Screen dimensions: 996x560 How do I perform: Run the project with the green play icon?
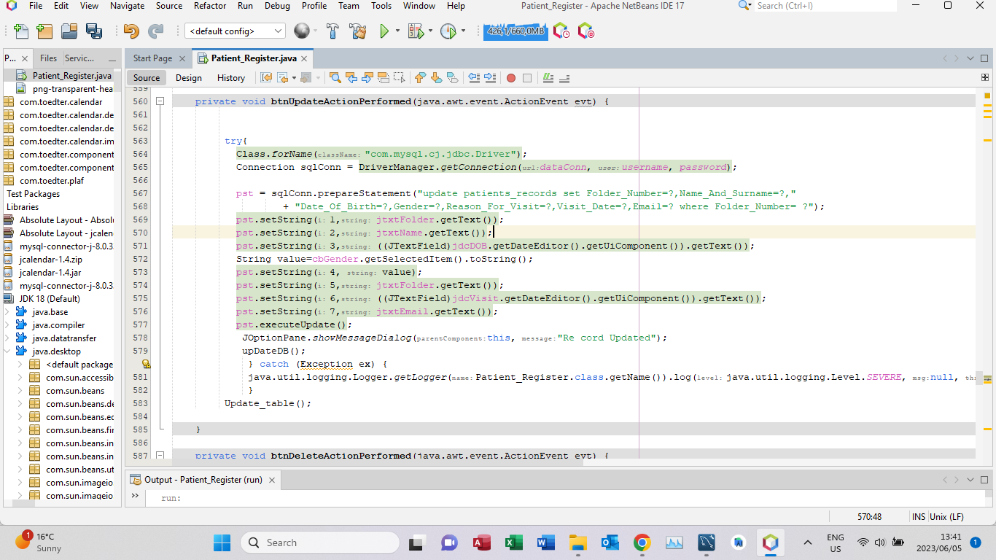384,31
